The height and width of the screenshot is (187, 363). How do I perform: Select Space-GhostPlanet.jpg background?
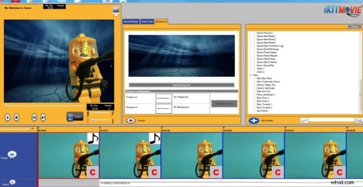coord(268,49)
